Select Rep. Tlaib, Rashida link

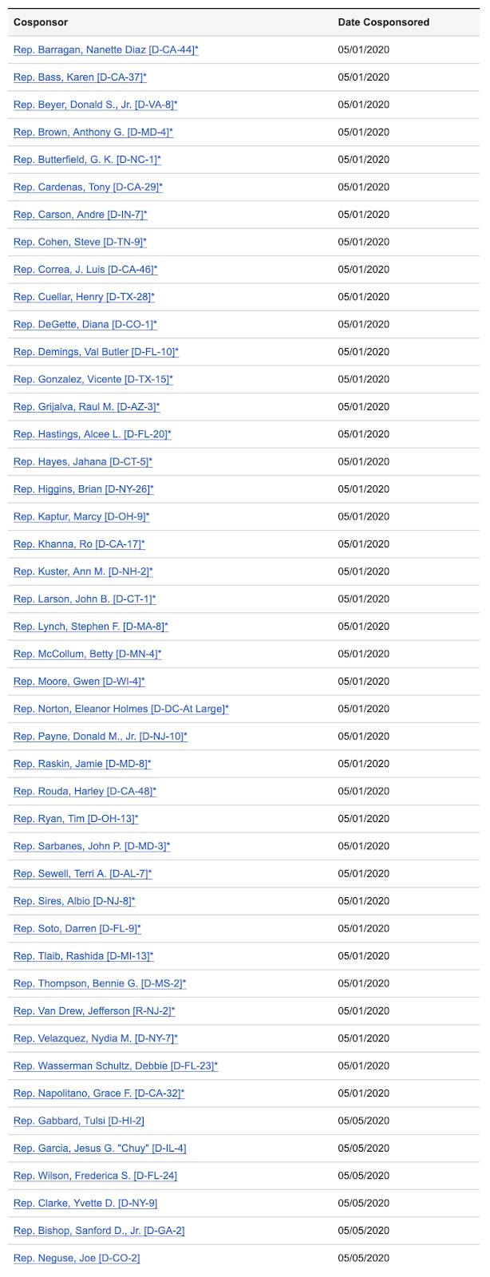pyautogui.click(x=83, y=956)
